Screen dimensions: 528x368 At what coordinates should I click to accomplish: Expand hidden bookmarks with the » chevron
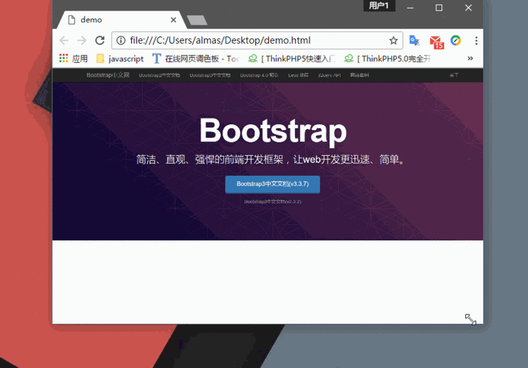(470, 58)
